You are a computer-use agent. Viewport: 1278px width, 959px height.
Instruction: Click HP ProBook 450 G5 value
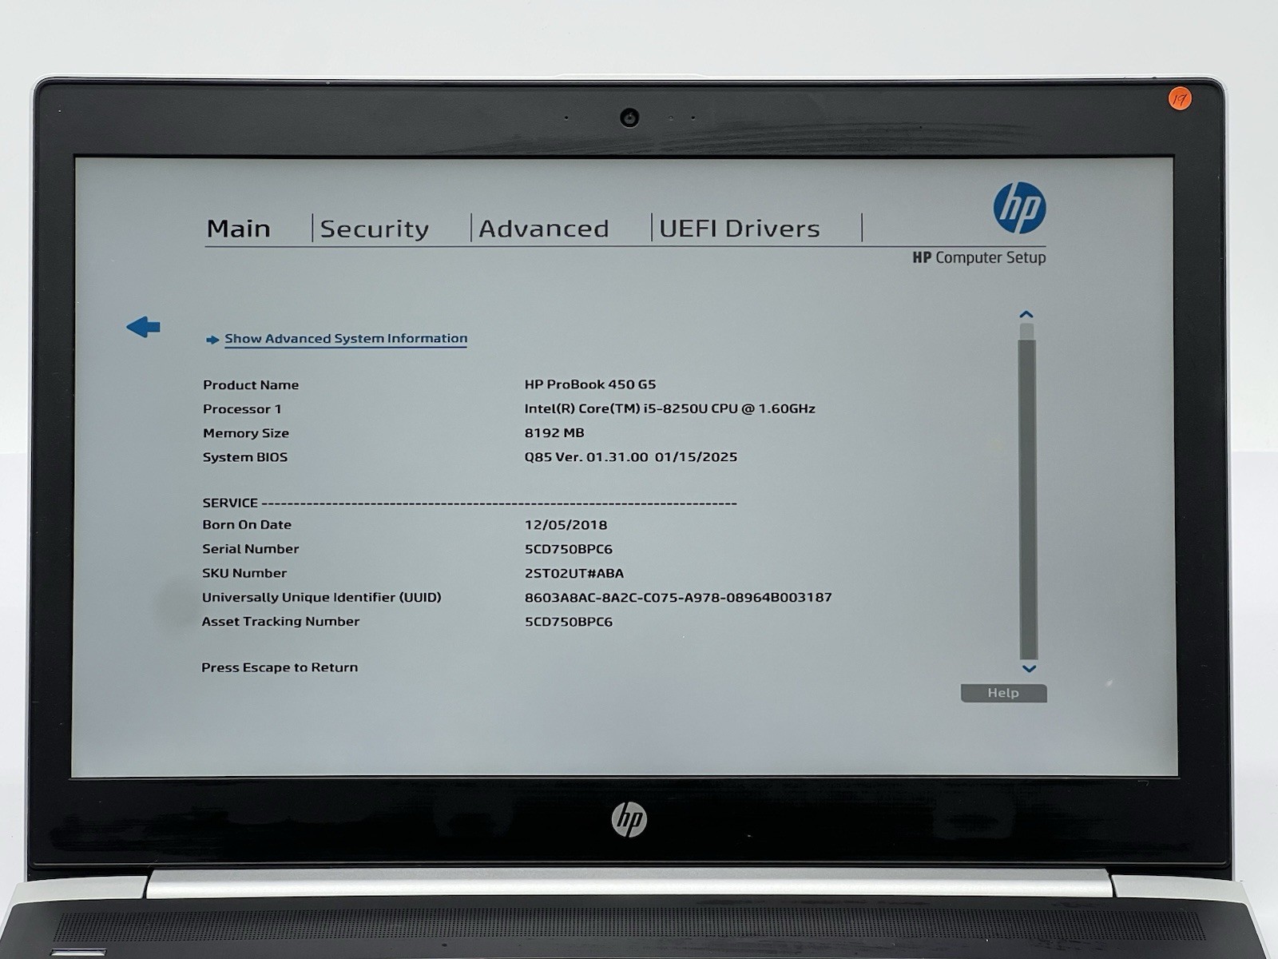(x=590, y=384)
